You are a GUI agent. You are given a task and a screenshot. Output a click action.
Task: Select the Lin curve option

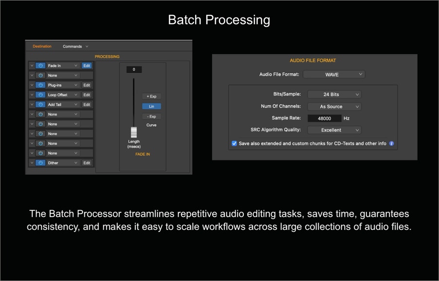coord(151,106)
